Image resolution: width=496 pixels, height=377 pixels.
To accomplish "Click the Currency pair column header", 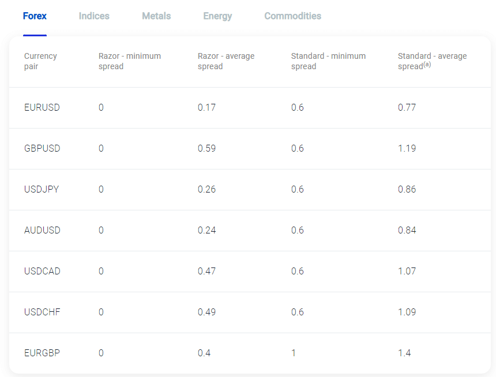I will [40, 61].
